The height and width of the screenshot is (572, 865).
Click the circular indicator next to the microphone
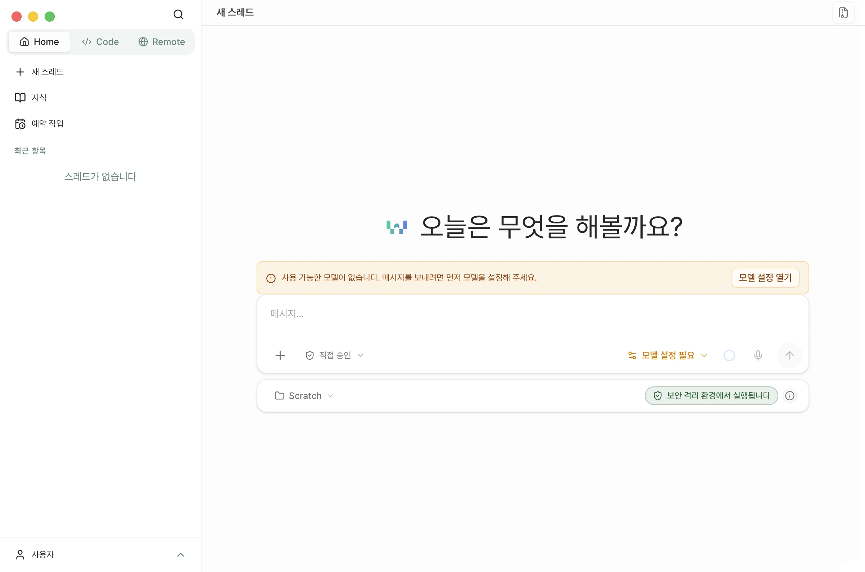coord(729,355)
